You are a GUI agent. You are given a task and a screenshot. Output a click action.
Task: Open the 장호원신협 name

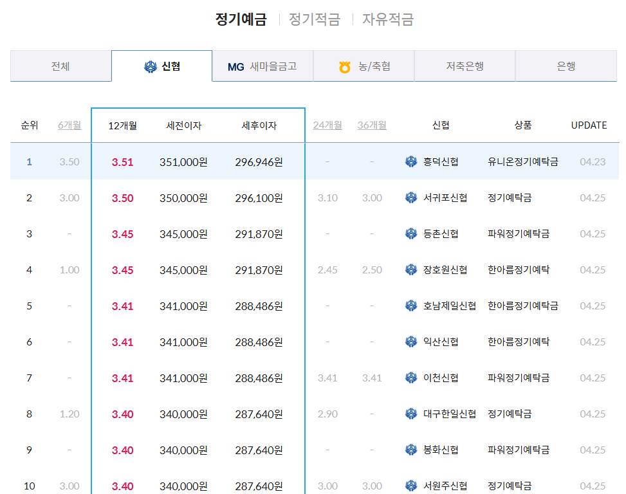[445, 270]
